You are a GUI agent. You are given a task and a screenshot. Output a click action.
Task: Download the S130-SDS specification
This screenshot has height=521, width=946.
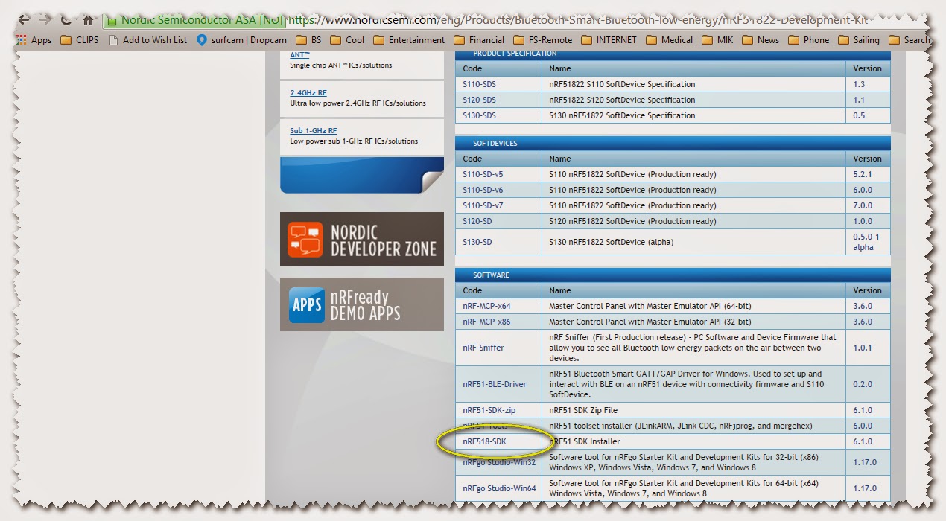tap(479, 115)
